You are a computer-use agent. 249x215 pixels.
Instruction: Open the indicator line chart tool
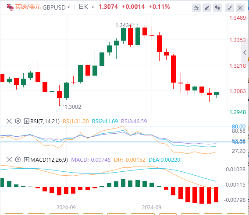coord(196,8)
